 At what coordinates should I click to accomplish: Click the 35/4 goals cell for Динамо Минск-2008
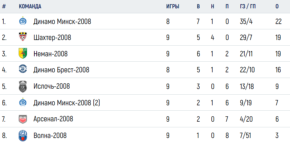tap(246, 22)
